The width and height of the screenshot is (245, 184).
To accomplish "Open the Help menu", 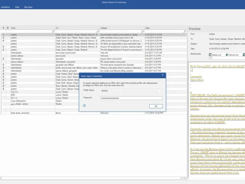I will click(x=17, y=7).
